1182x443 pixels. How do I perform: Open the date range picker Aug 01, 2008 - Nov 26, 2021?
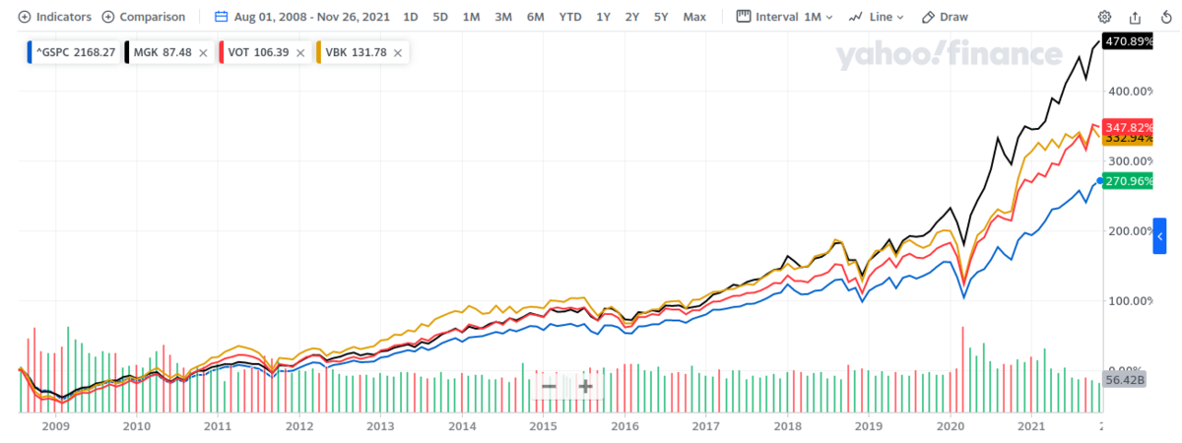click(x=303, y=17)
